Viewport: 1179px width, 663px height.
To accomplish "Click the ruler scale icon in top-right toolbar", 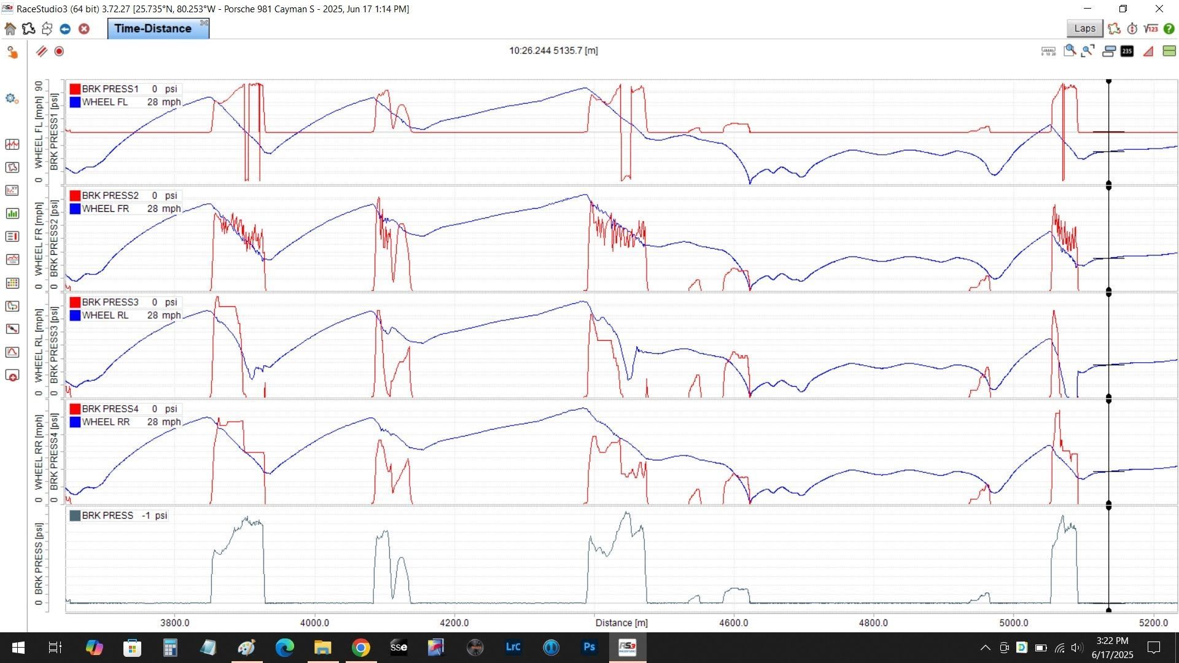I will [x=1048, y=51].
